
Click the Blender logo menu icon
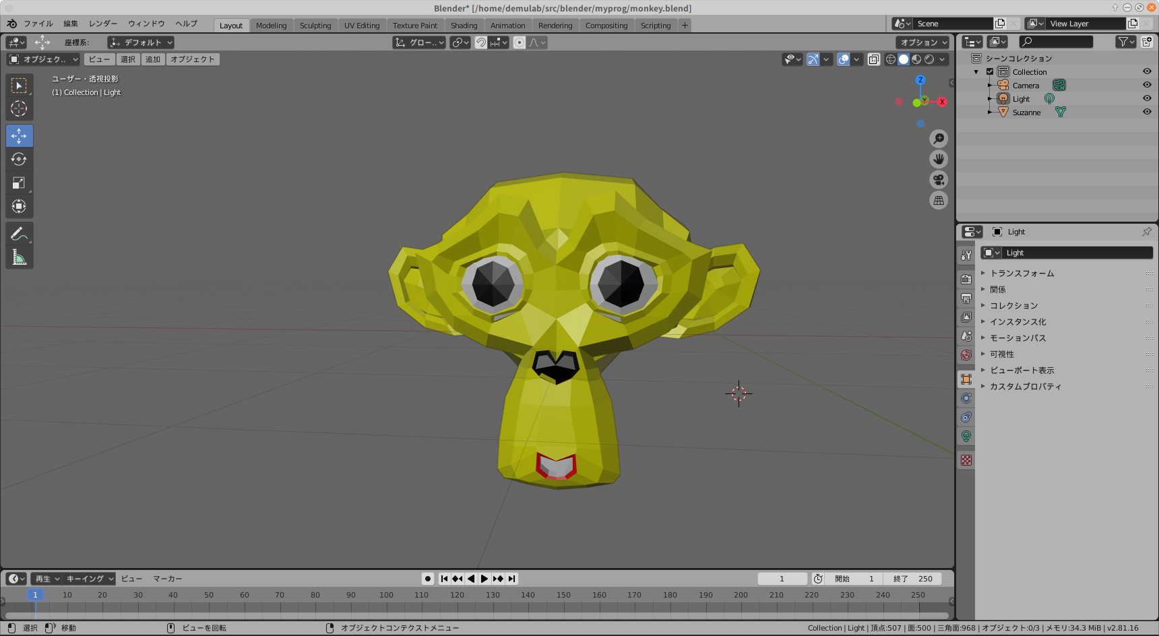11,24
